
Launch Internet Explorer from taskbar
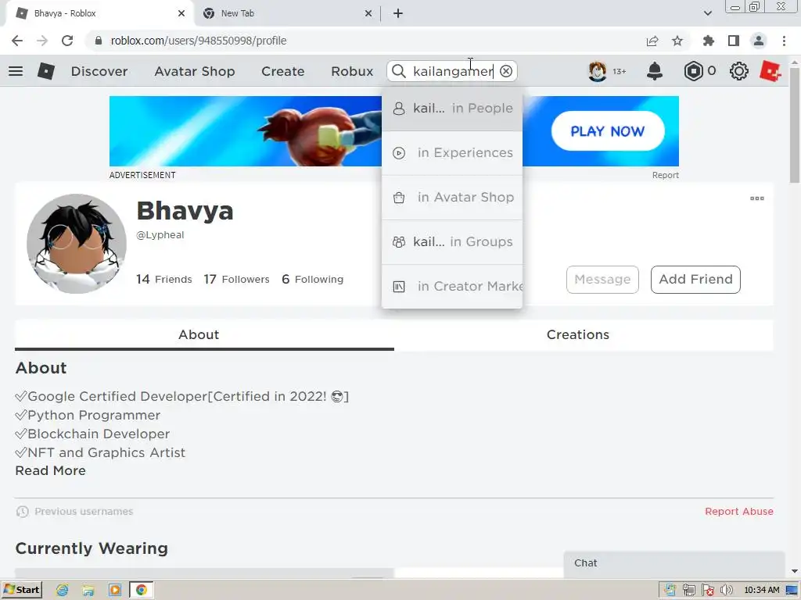(x=63, y=590)
